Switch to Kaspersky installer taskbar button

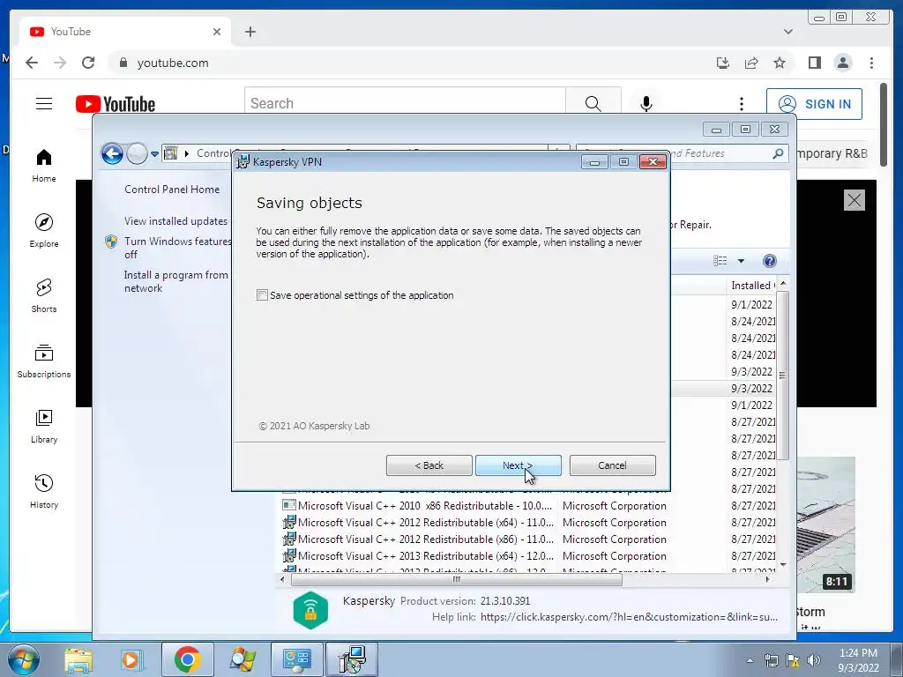click(x=352, y=659)
